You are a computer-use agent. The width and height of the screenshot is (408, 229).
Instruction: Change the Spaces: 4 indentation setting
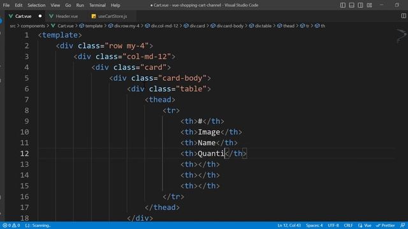[314, 225]
